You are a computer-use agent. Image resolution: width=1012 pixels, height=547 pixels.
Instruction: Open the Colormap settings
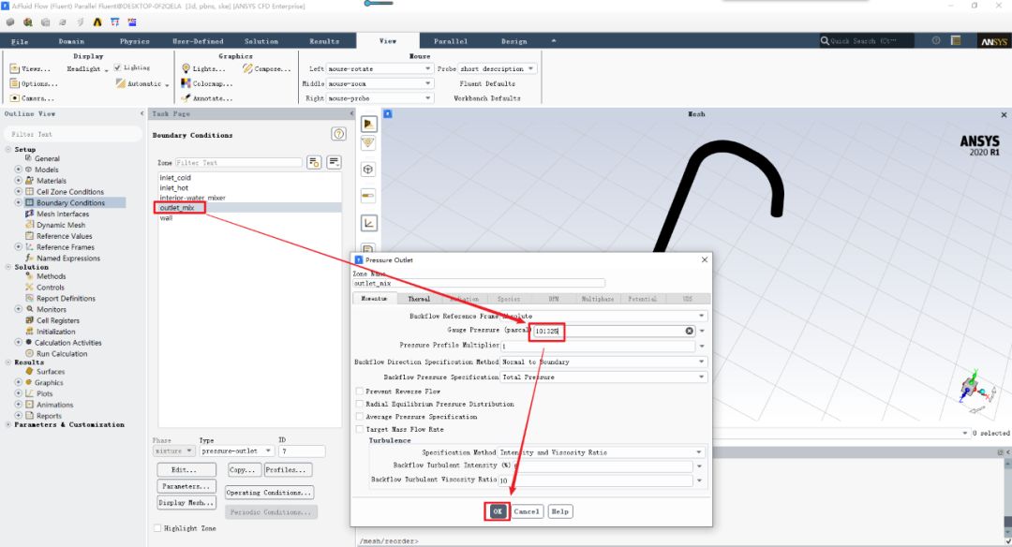206,84
